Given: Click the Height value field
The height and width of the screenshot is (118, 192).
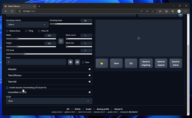Looking at the screenshot, I should 50,43.
